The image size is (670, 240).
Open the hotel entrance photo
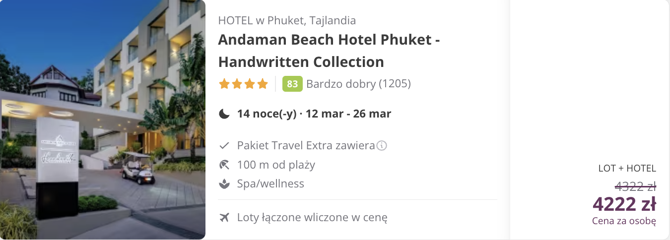[x=103, y=120]
